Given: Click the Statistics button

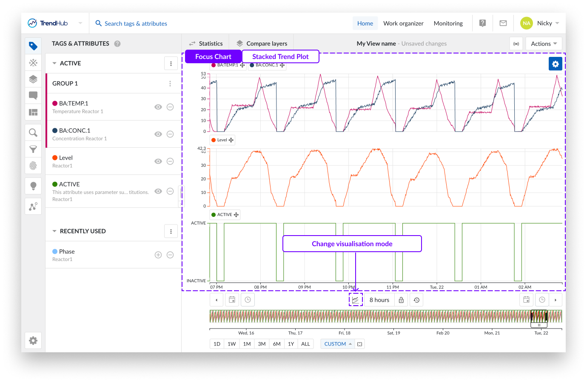Looking at the screenshot, I should point(206,44).
